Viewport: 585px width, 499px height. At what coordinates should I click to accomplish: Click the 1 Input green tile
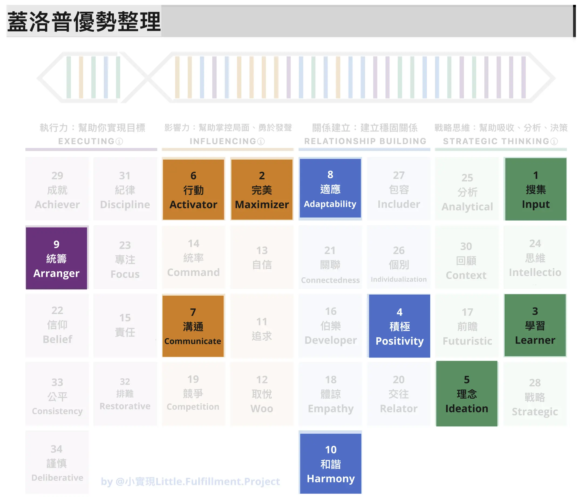pos(536,189)
